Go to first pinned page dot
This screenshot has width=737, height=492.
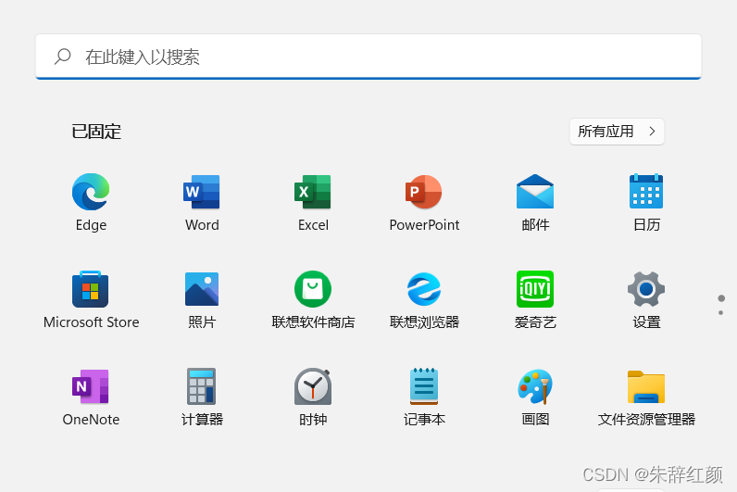(721, 298)
